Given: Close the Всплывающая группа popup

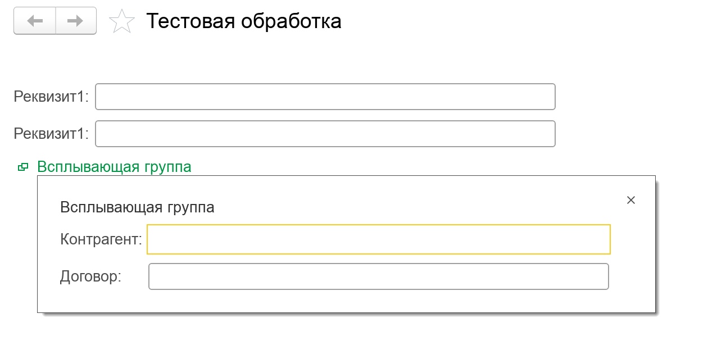Looking at the screenshot, I should 630,200.
